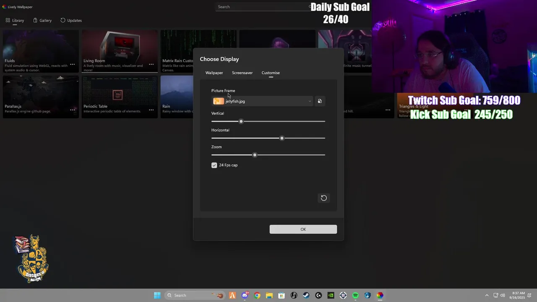Open Microsoft Store from the taskbar

click(282, 295)
